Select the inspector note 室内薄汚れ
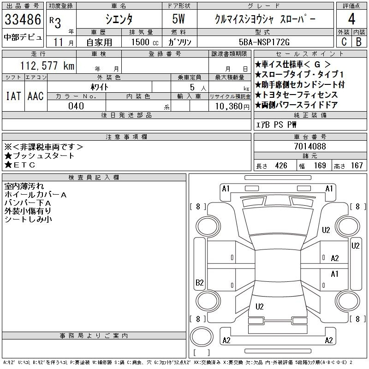This screenshot has height=369, width=369. (x=24, y=186)
